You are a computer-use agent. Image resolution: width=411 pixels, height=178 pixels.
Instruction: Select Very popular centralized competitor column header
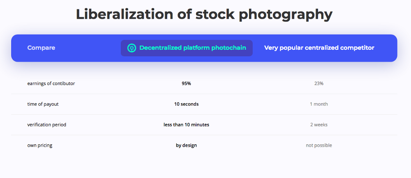coord(319,48)
